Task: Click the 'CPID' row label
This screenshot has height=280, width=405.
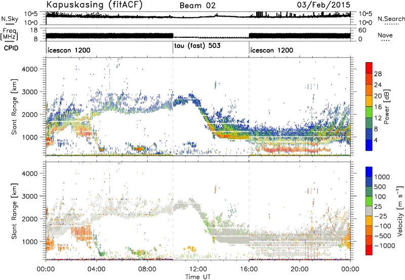Action: (x=11, y=48)
